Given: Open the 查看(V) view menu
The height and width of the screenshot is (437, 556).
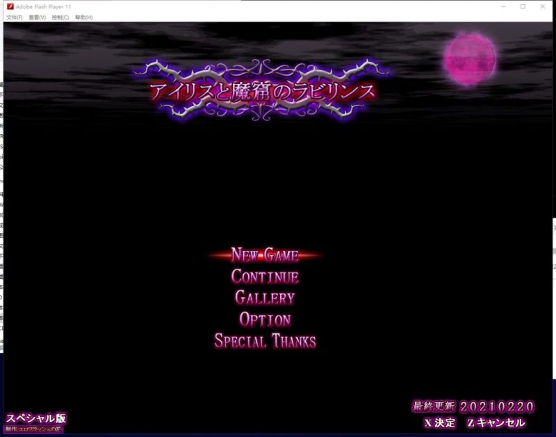Looking at the screenshot, I should tap(38, 17).
